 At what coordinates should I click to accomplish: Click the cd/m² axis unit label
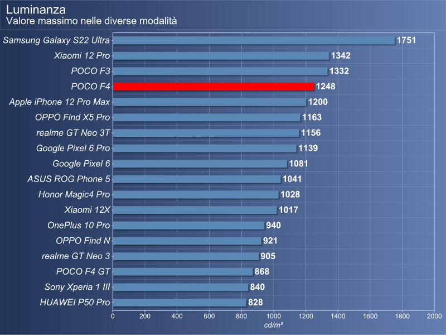[273, 325]
